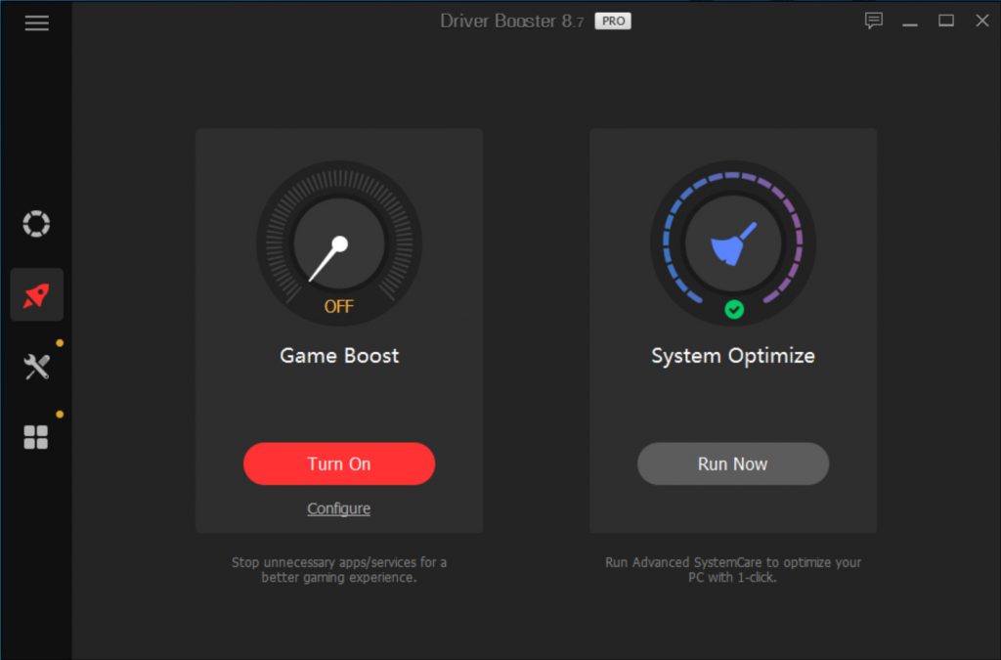Open the Configure link under Game Boost
Image resolution: width=1001 pixels, height=660 pixels.
click(338, 508)
